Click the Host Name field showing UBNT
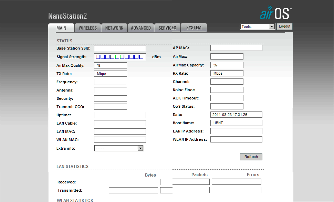The height and width of the screenshot is (202, 334). pos(236,123)
